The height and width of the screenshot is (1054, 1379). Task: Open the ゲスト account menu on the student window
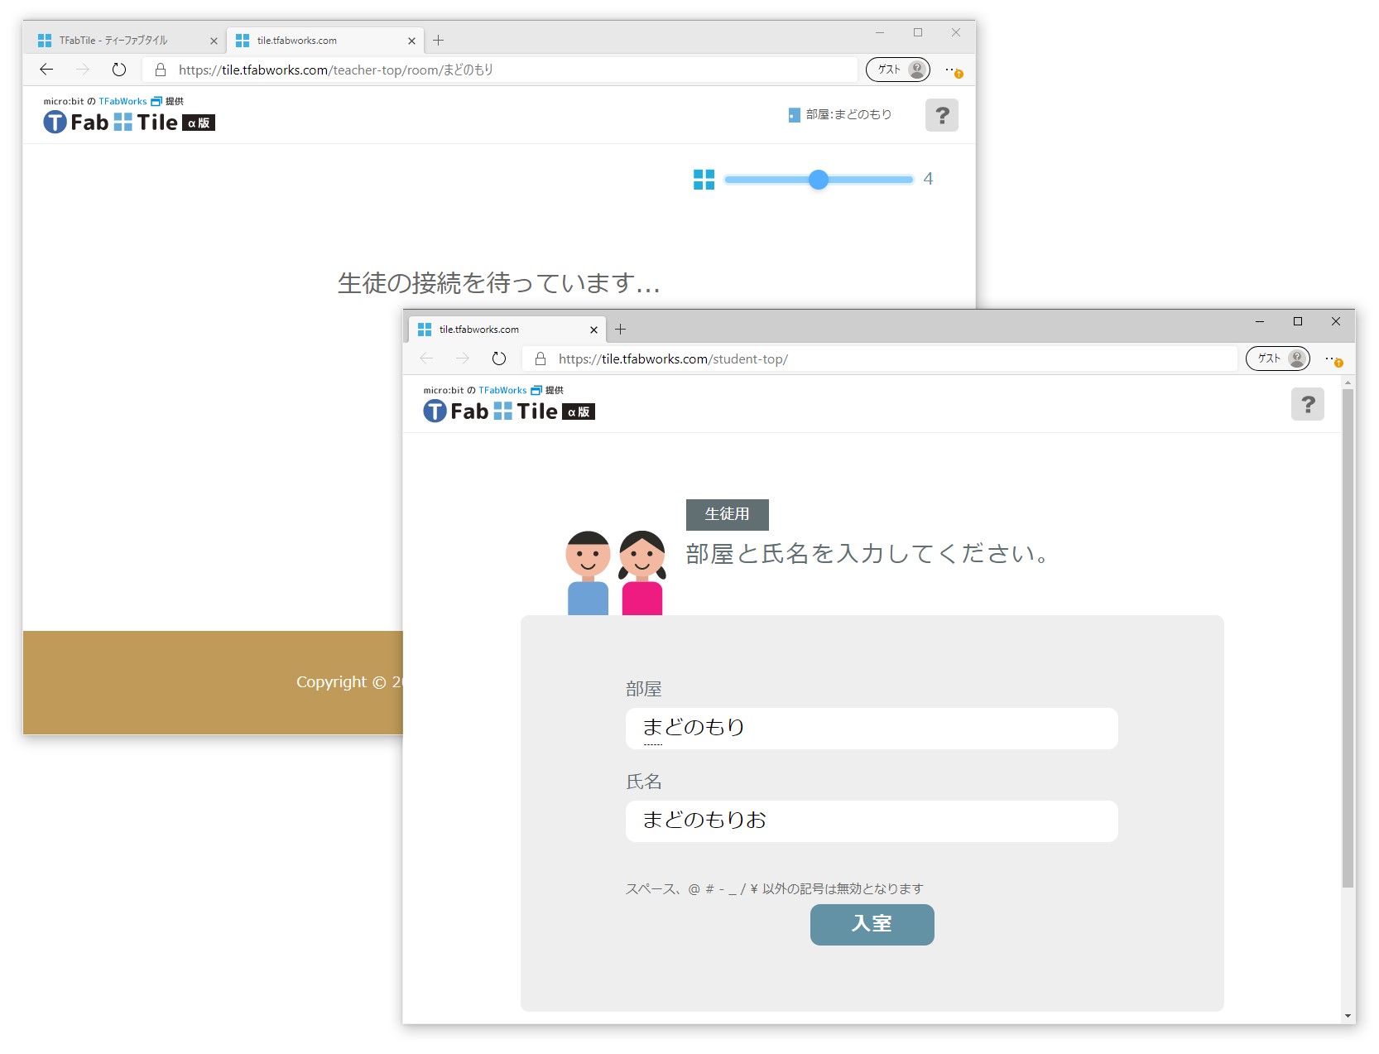[1276, 359]
